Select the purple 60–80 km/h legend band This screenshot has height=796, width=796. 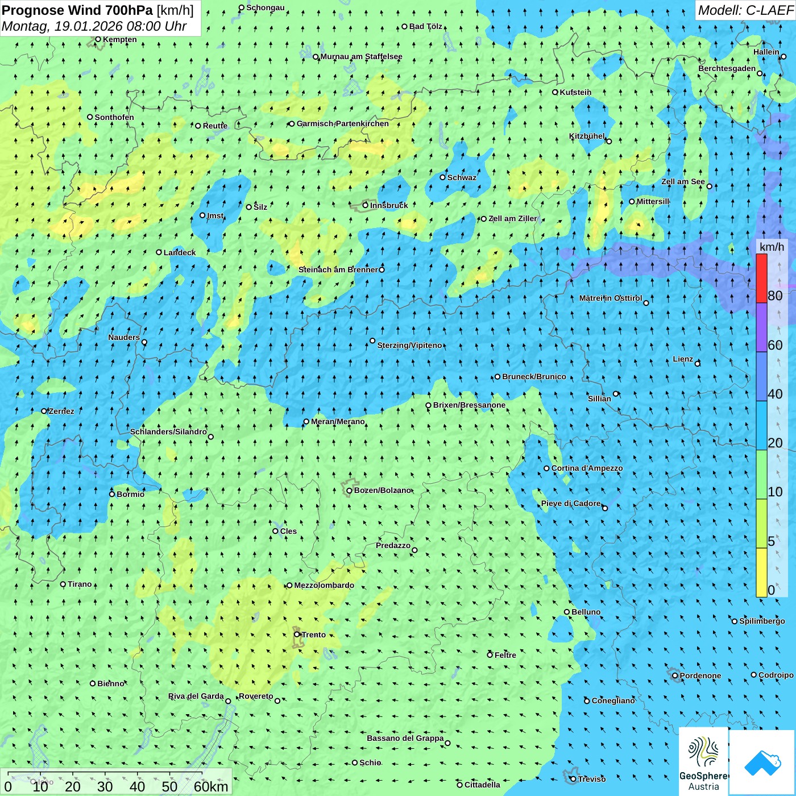click(x=761, y=327)
